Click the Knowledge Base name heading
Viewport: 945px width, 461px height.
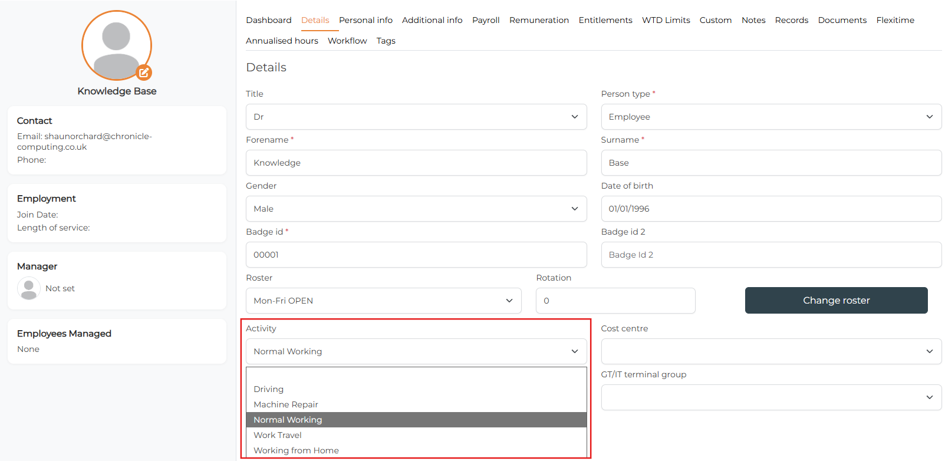[117, 91]
